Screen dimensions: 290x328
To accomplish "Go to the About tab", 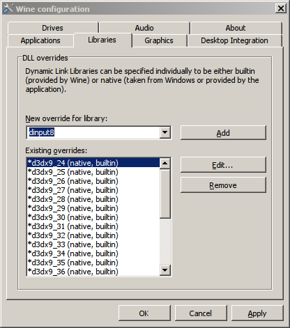I will [x=236, y=28].
